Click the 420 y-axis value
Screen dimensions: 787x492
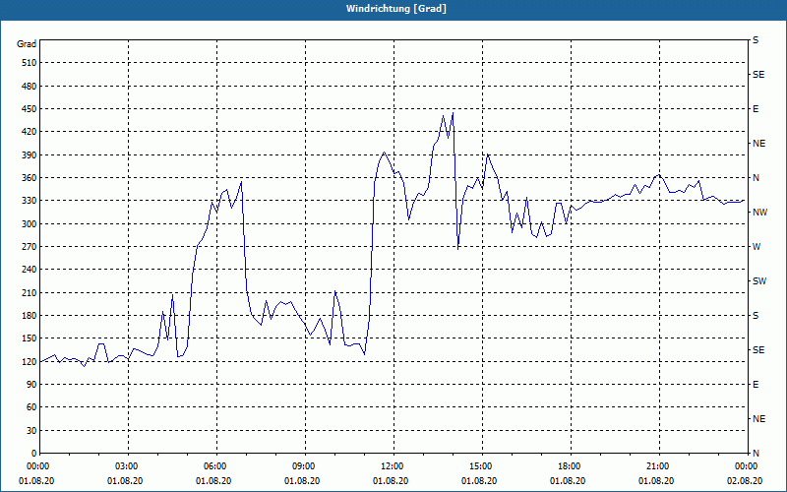point(30,132)
